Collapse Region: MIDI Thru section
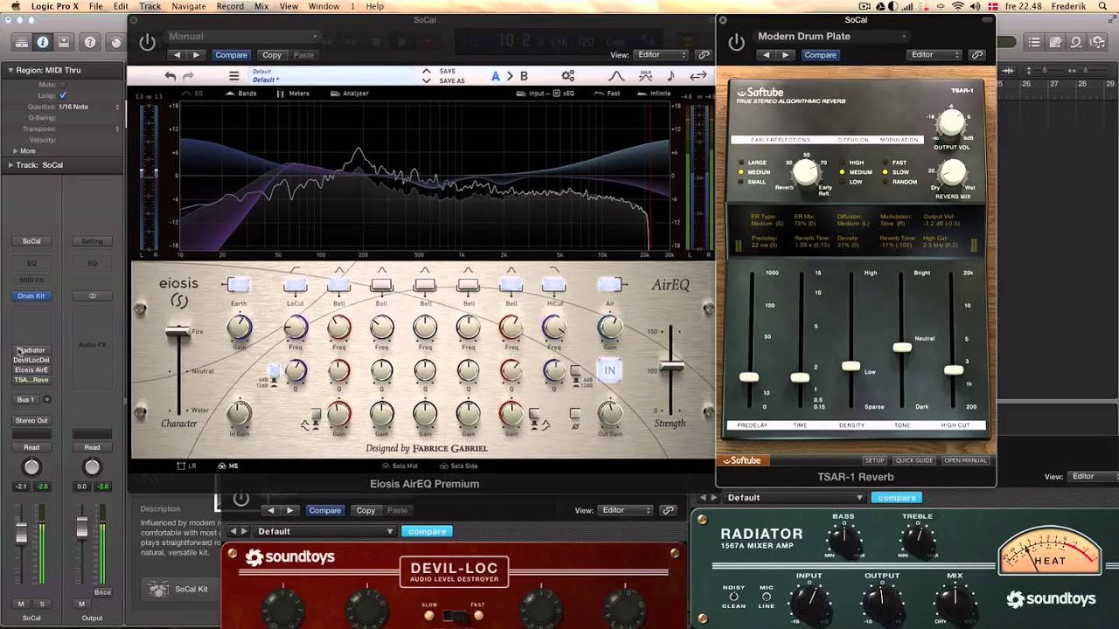The image size is (1119, 629). (x=11, y=70)
